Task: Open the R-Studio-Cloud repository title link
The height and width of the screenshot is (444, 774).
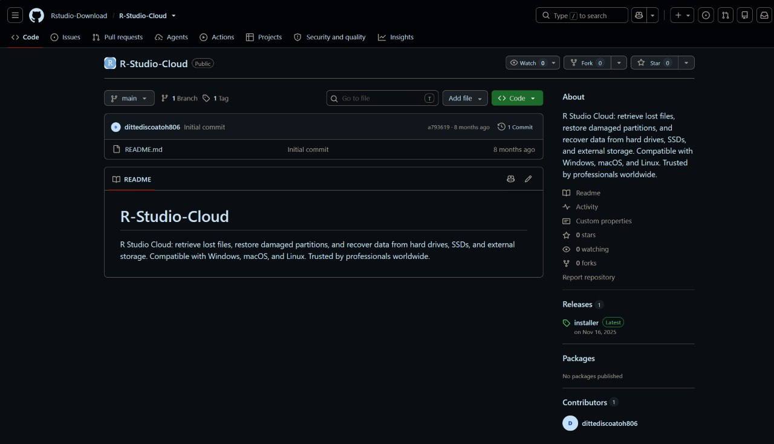Action: tap(154, 64)
